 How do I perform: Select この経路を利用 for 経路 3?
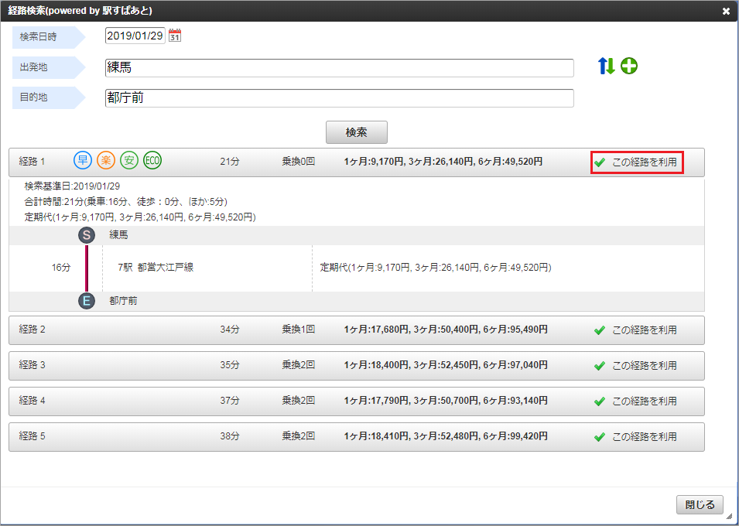(635, 366)
